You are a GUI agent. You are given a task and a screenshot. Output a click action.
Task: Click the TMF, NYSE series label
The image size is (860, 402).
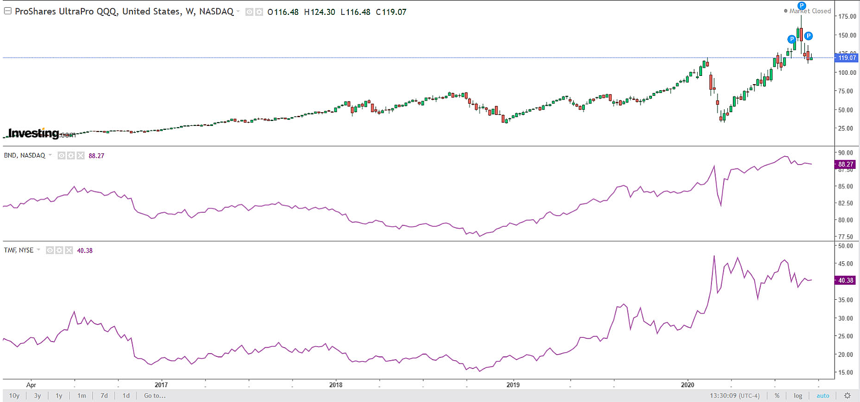(x=19, y=250)
